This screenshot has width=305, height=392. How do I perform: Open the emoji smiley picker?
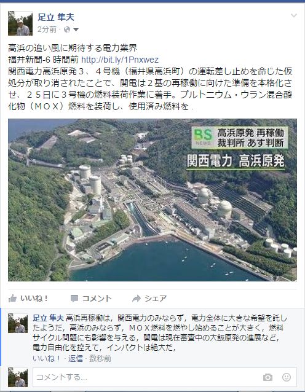pos(286,377)
